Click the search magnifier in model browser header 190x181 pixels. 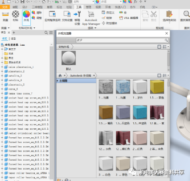46,33
